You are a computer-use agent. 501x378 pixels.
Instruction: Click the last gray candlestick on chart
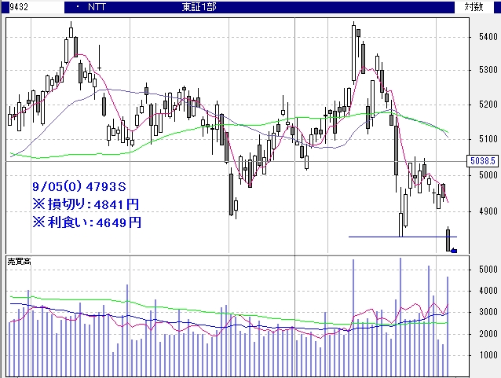[448, 240]
